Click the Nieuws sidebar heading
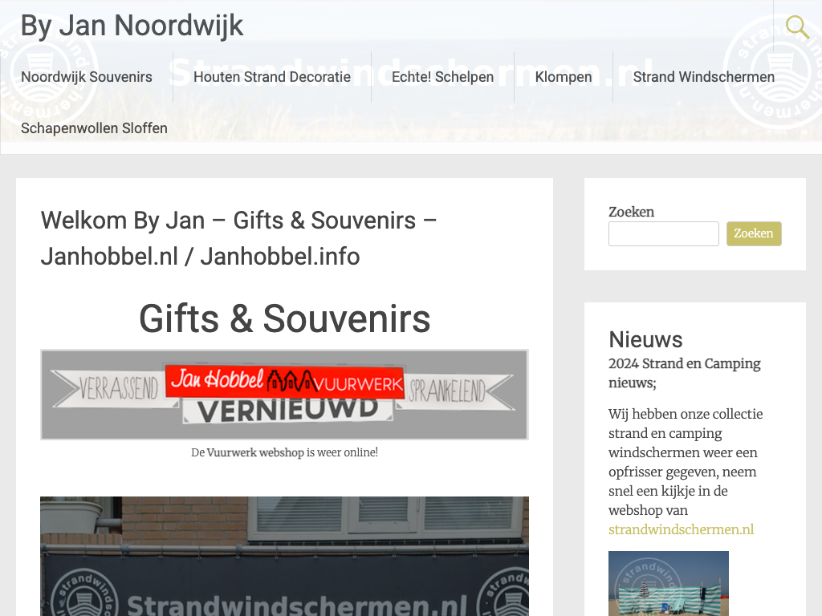Screen dimensions: 822x616 pyautogui.click(x=645, y=339)
